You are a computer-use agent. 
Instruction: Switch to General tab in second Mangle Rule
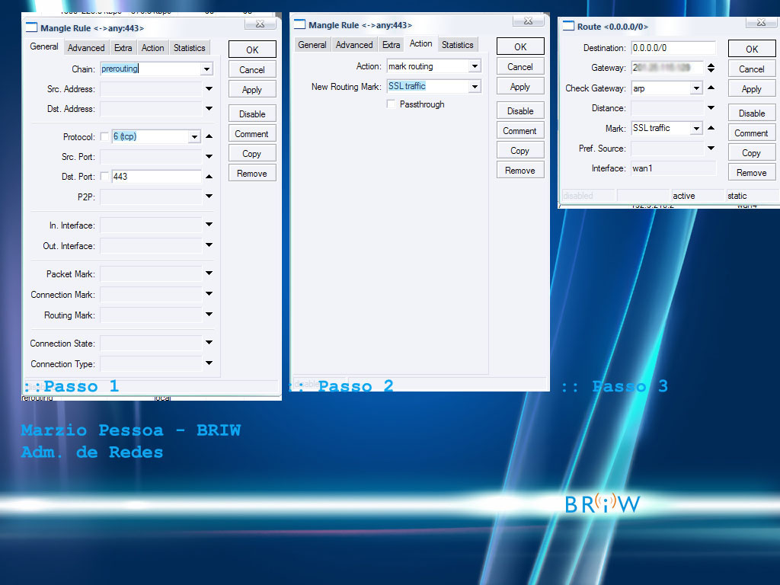click(x=312, y=45)
